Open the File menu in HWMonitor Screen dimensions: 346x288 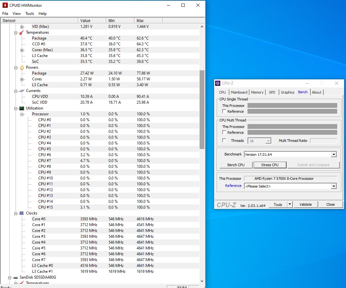click(x=5, y=14)
